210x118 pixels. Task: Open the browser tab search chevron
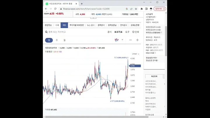[x=144, y=2]
